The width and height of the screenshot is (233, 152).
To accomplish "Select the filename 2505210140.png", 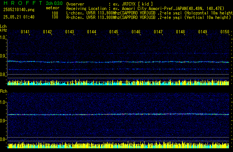I will click(19, 10).
